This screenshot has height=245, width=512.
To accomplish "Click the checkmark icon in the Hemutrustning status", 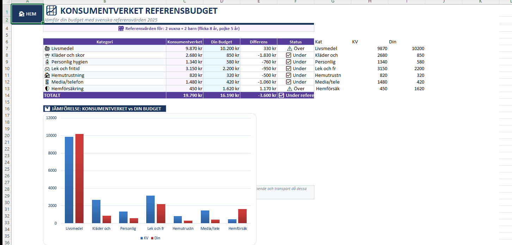I will (x=289, y=75).
